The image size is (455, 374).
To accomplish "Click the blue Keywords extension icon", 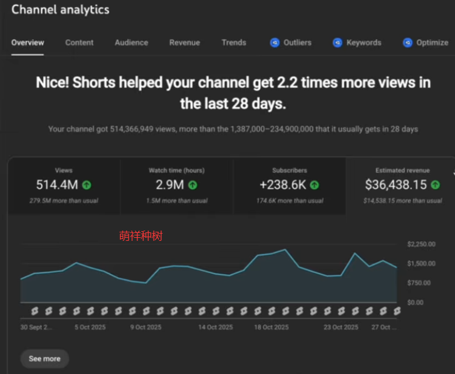I will (x=337, y=42).
